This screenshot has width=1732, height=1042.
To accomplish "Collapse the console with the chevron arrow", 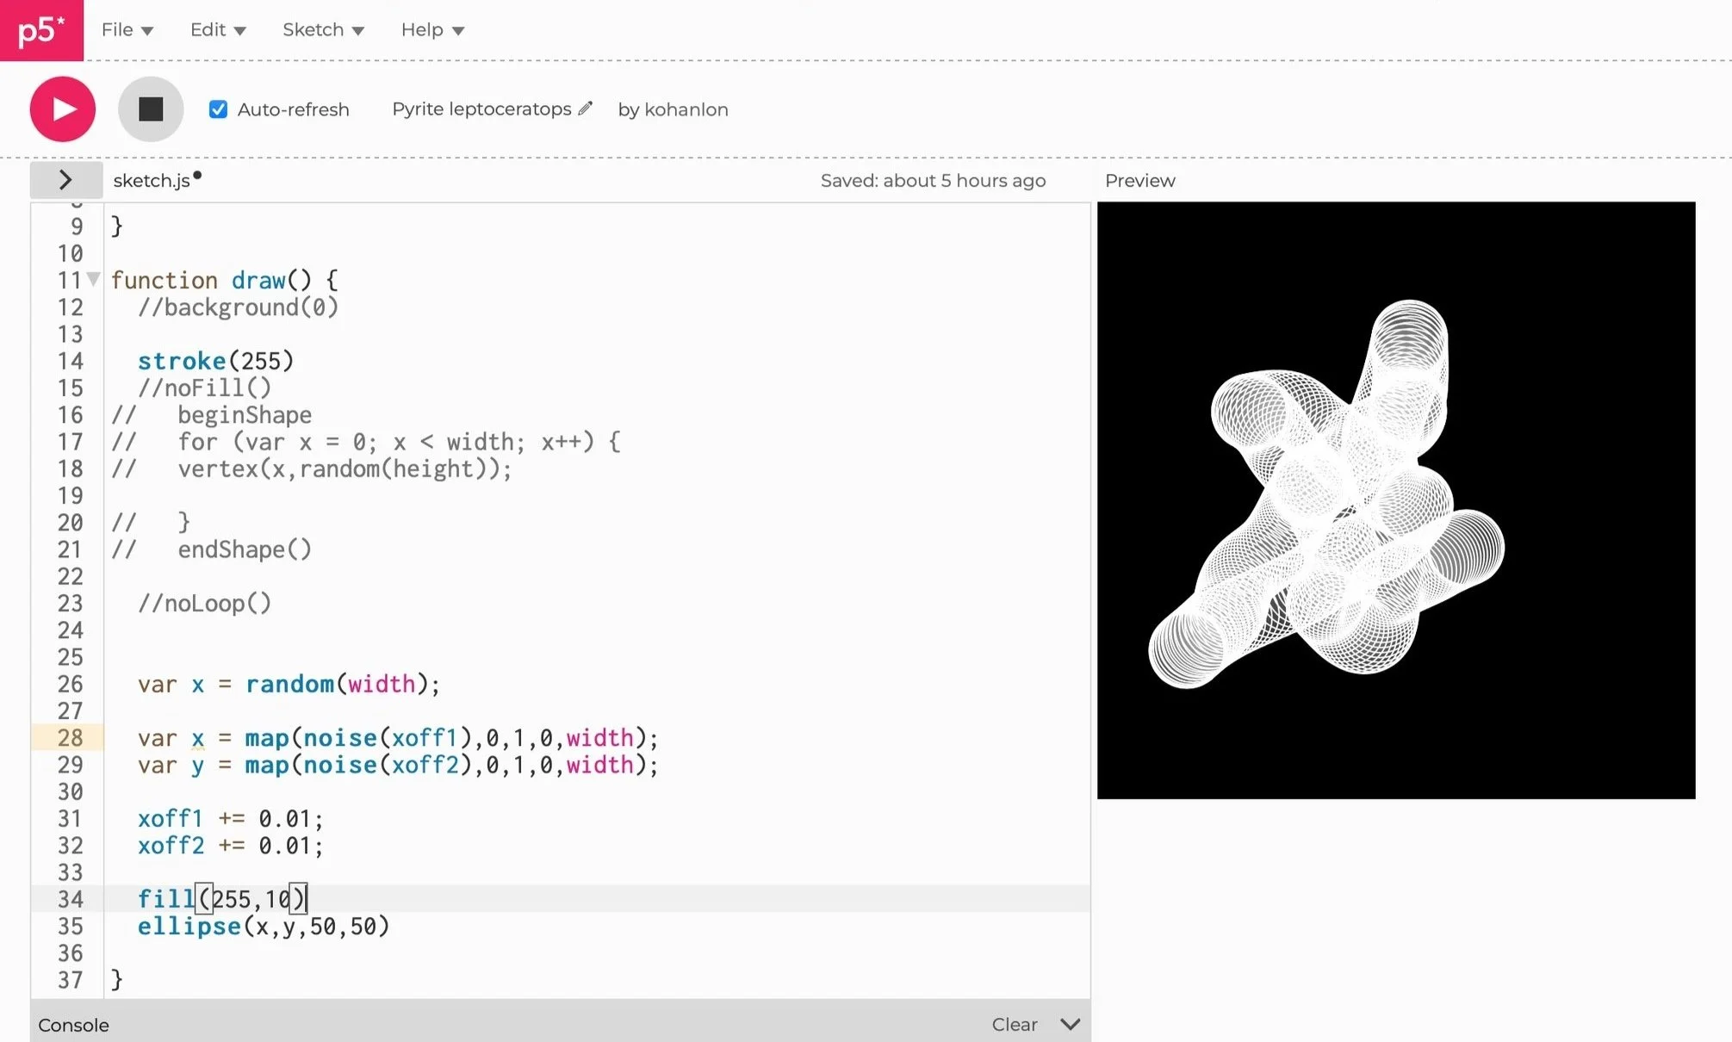I will [1070, 1024].
